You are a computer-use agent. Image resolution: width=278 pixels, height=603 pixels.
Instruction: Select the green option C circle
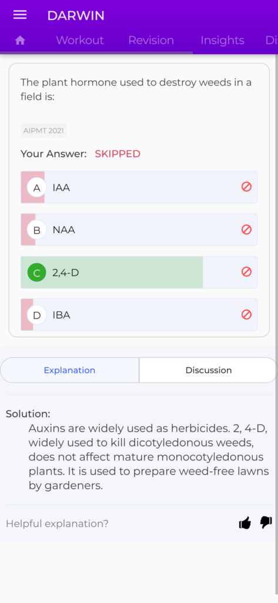click(37, 273)
